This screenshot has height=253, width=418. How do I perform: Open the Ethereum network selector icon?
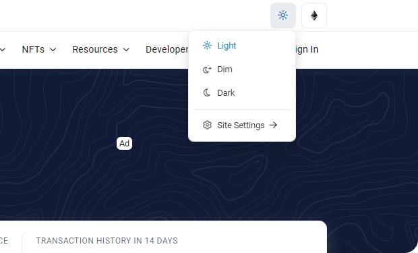click(x=314, y=16)
